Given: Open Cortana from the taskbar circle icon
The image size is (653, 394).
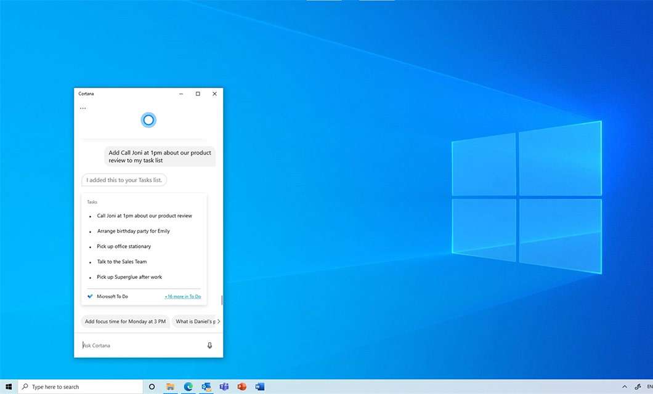Looking at the screenshot, I should click(152, 387).
